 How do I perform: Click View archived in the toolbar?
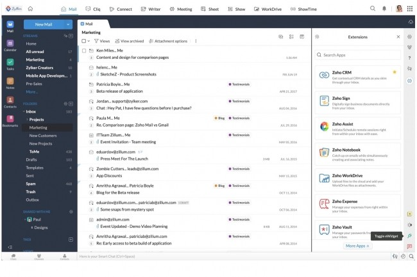click(x=129, y=41)
